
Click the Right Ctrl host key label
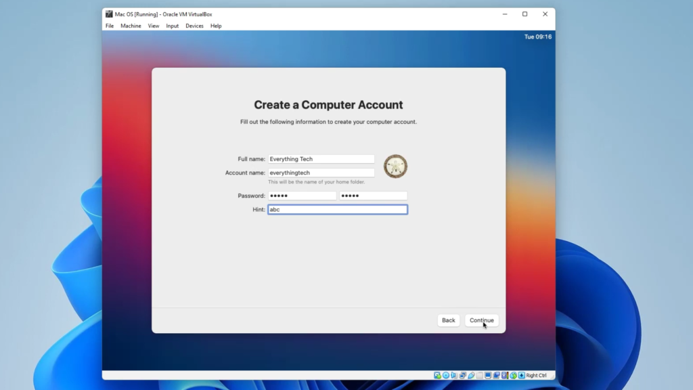(536, 375)
